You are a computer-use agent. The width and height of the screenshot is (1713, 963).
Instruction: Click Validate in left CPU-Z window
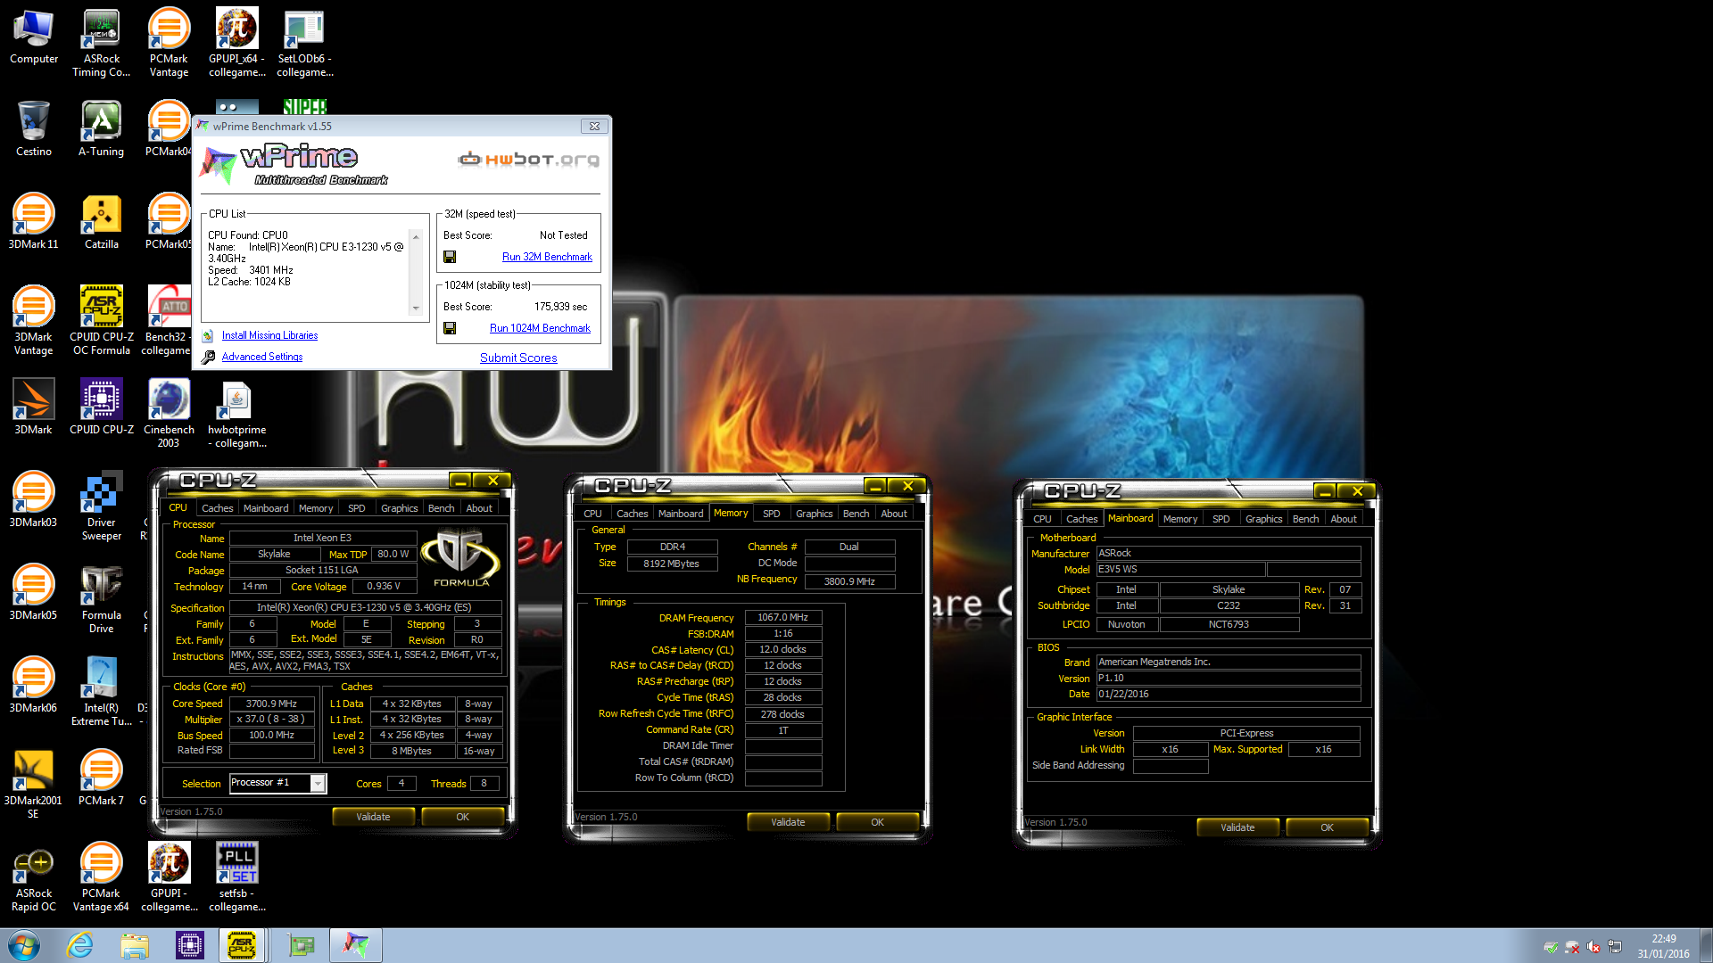[x=373, y=817]
